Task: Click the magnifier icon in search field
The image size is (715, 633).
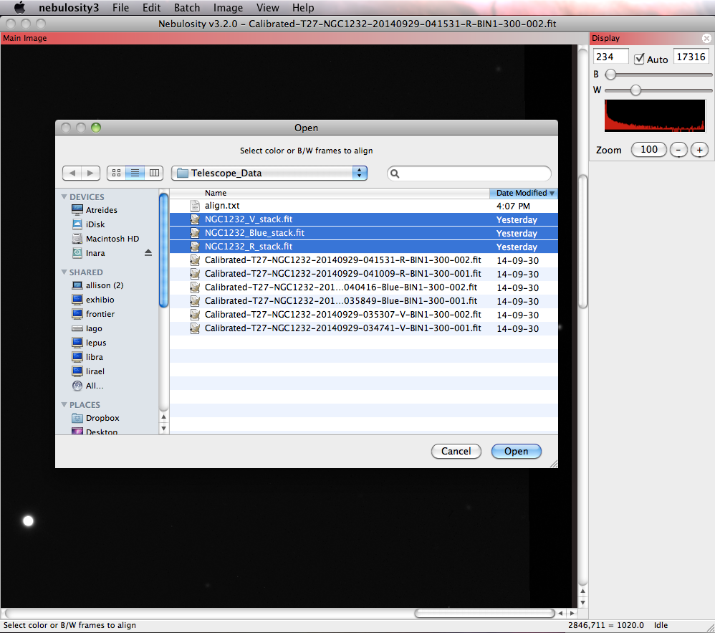Action: tap(395, 173)
